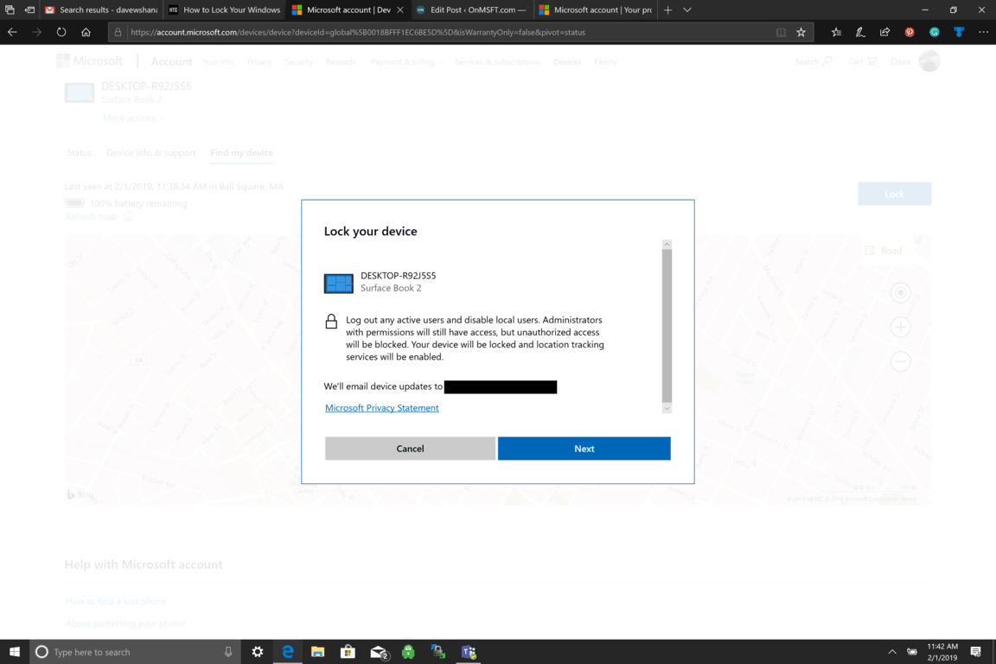Switch to Edit Post OnMSFT.com tab
The height and width of the screenshot is (664, 996).
[x=471, y=10]
